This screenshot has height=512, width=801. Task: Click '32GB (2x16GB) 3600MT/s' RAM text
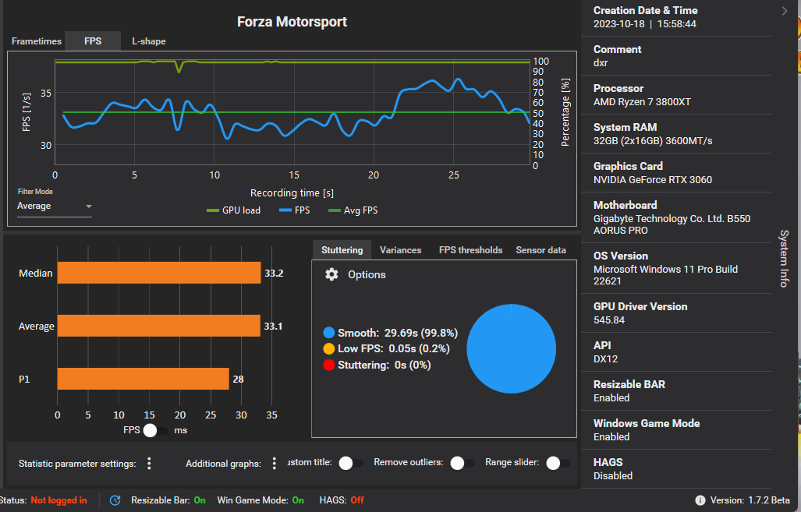[652, 141]
